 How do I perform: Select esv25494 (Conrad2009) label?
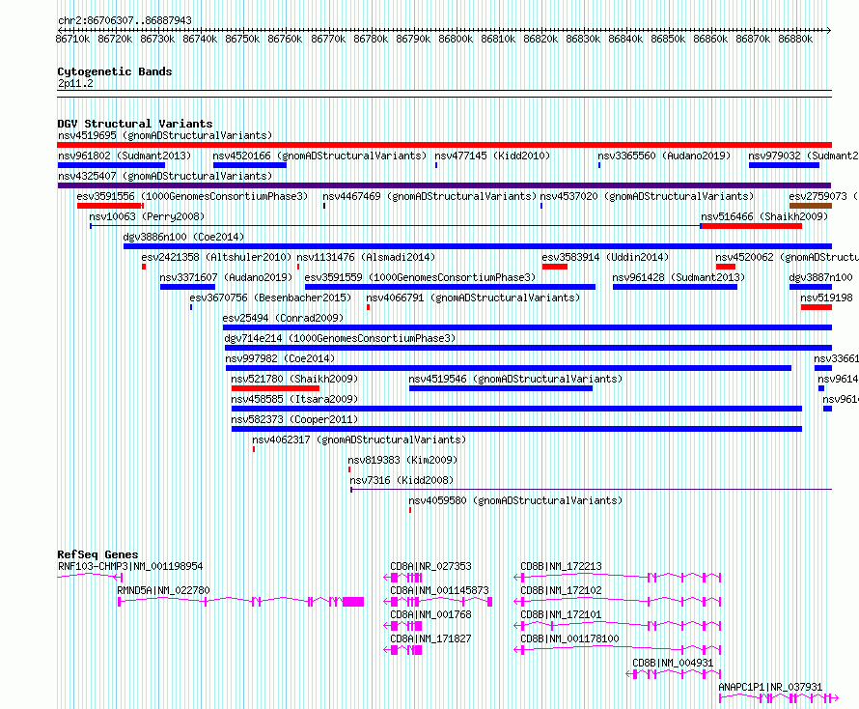point(283,318)
